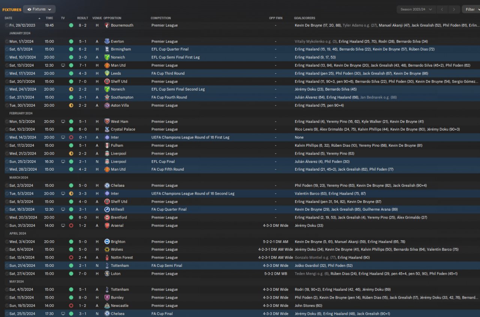Click the 2 - 4 result against Nottm Forest

(x=82, y=257)
